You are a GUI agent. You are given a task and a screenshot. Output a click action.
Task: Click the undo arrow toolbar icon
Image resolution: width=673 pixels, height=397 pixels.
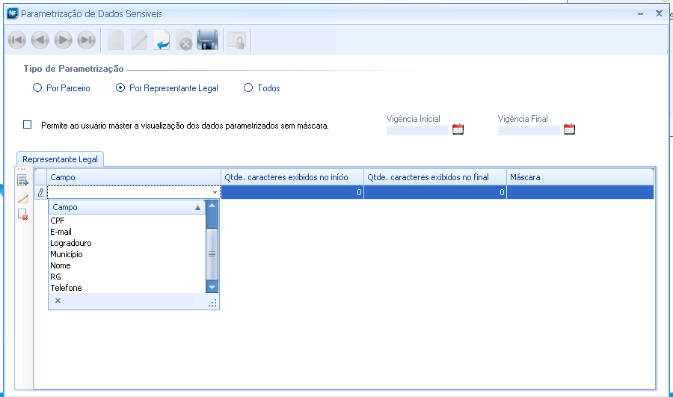tap(162, 40)
